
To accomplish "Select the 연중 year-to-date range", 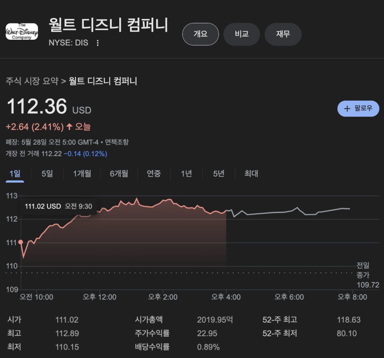I will coord(154,174).
